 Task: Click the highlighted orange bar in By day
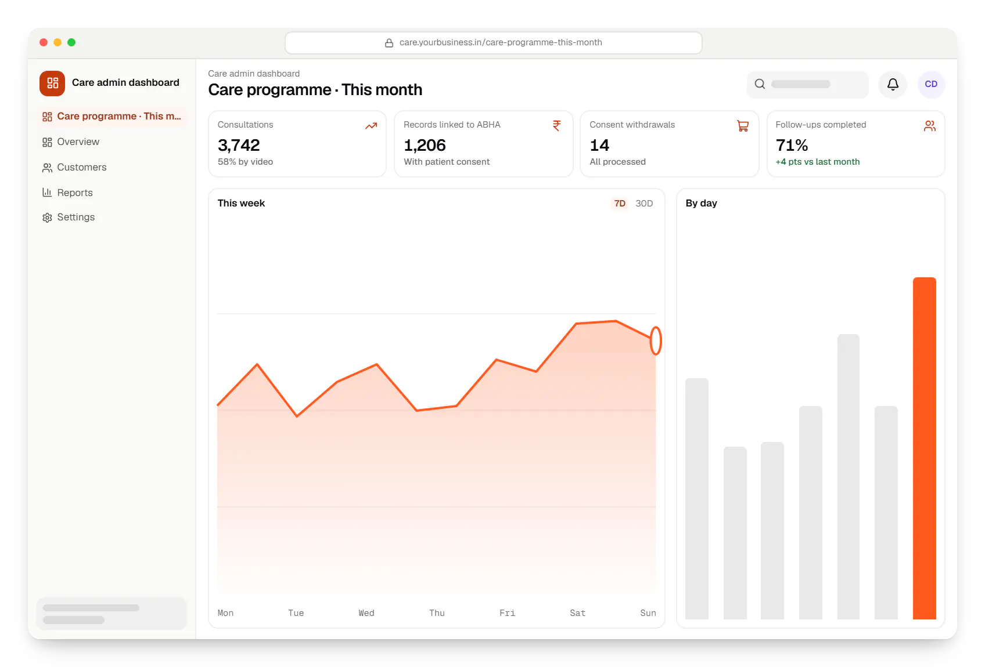tap(924, 448)
